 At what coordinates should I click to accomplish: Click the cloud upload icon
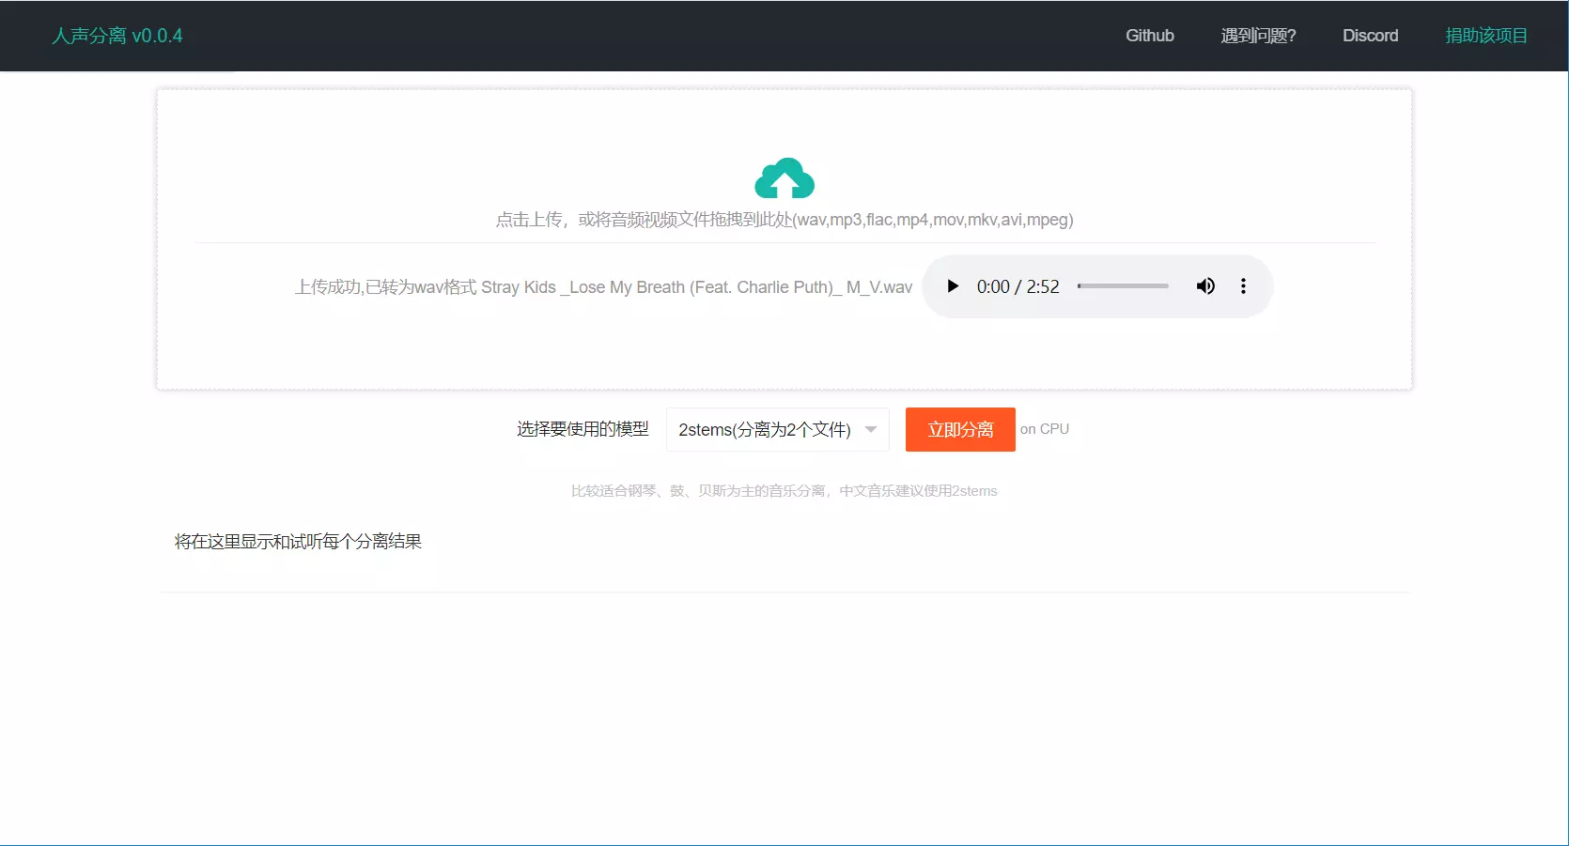[784, 178]
